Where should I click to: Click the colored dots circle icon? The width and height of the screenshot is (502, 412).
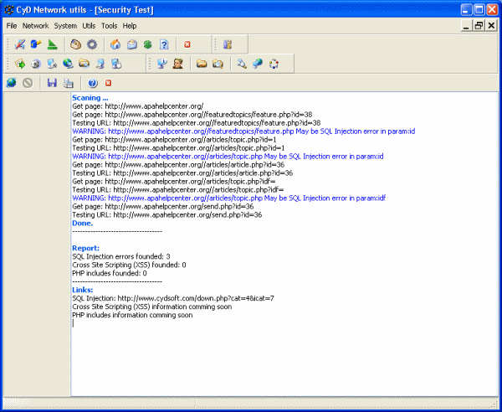[274, 64]
